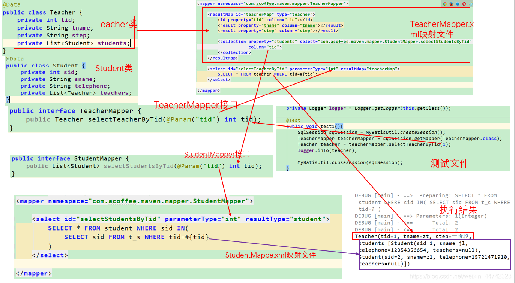Click 'sqlSession.getMapper(TeacherMapper.class)' line
The height and width of the screenshot is (283, 515).
[x=400, y=139]
